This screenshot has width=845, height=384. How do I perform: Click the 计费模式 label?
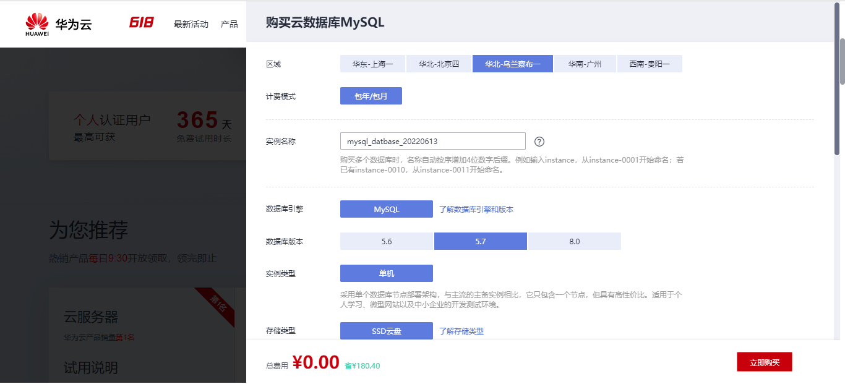[281, 96]
